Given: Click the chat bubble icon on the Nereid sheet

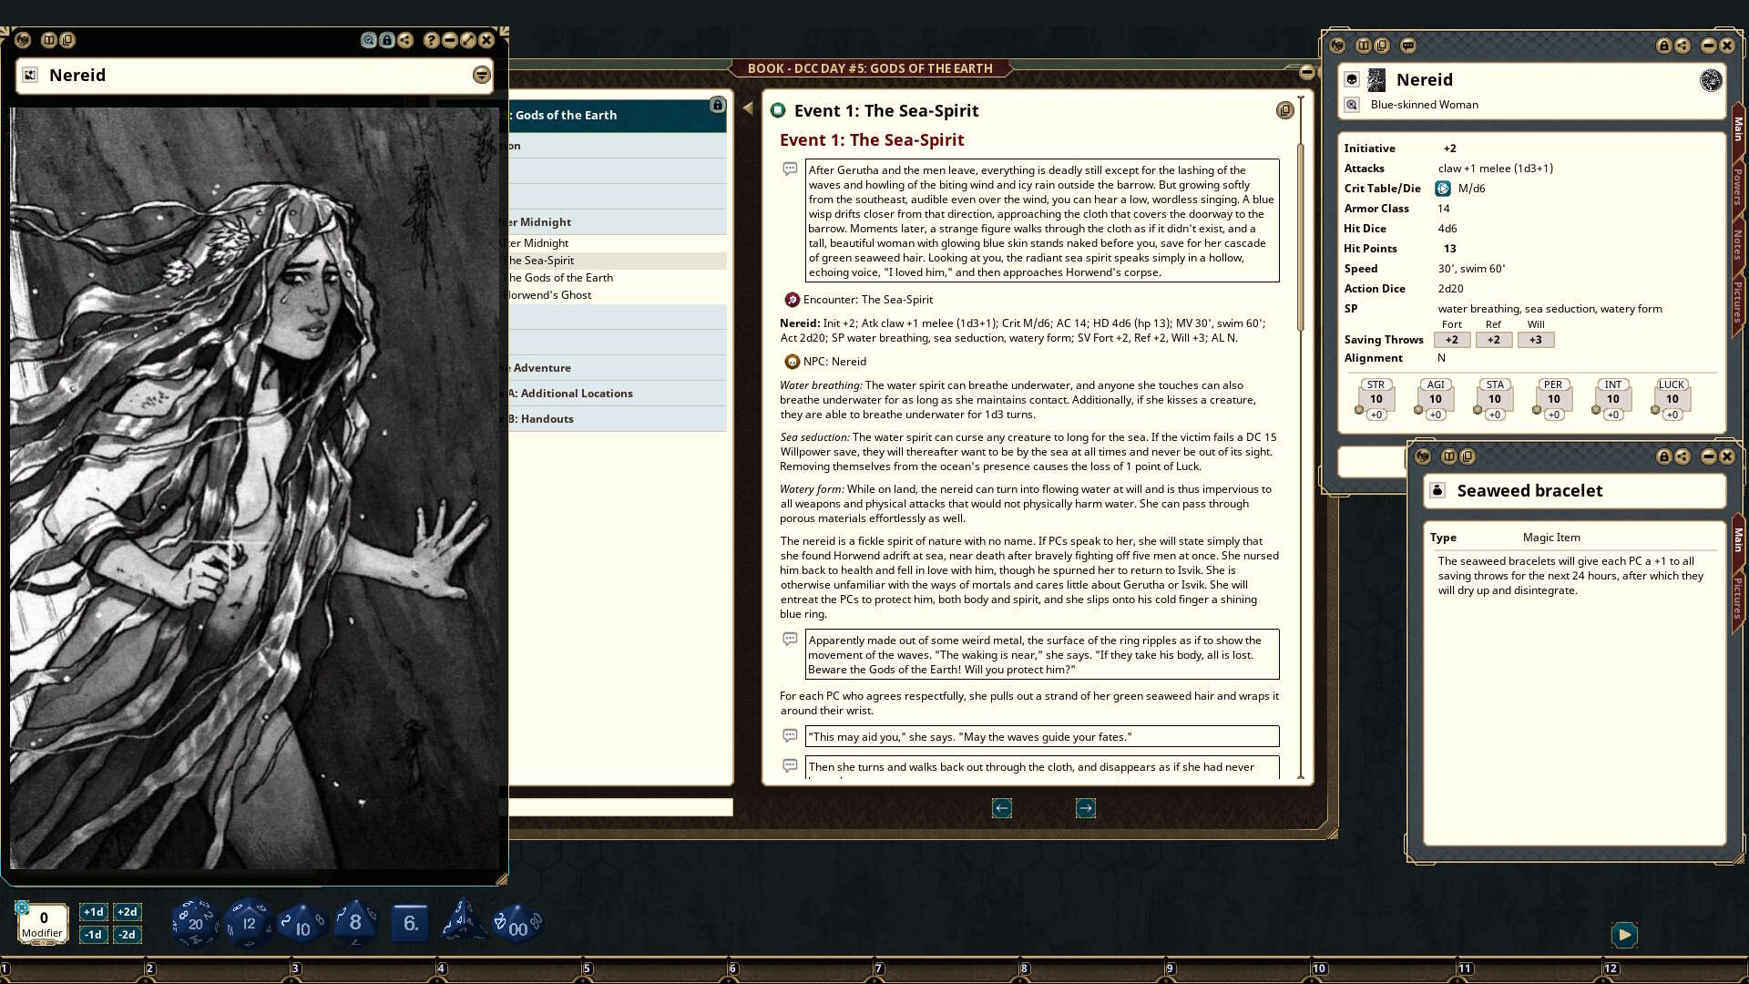Looking at the screenshot, I should tap(1407, 46).
